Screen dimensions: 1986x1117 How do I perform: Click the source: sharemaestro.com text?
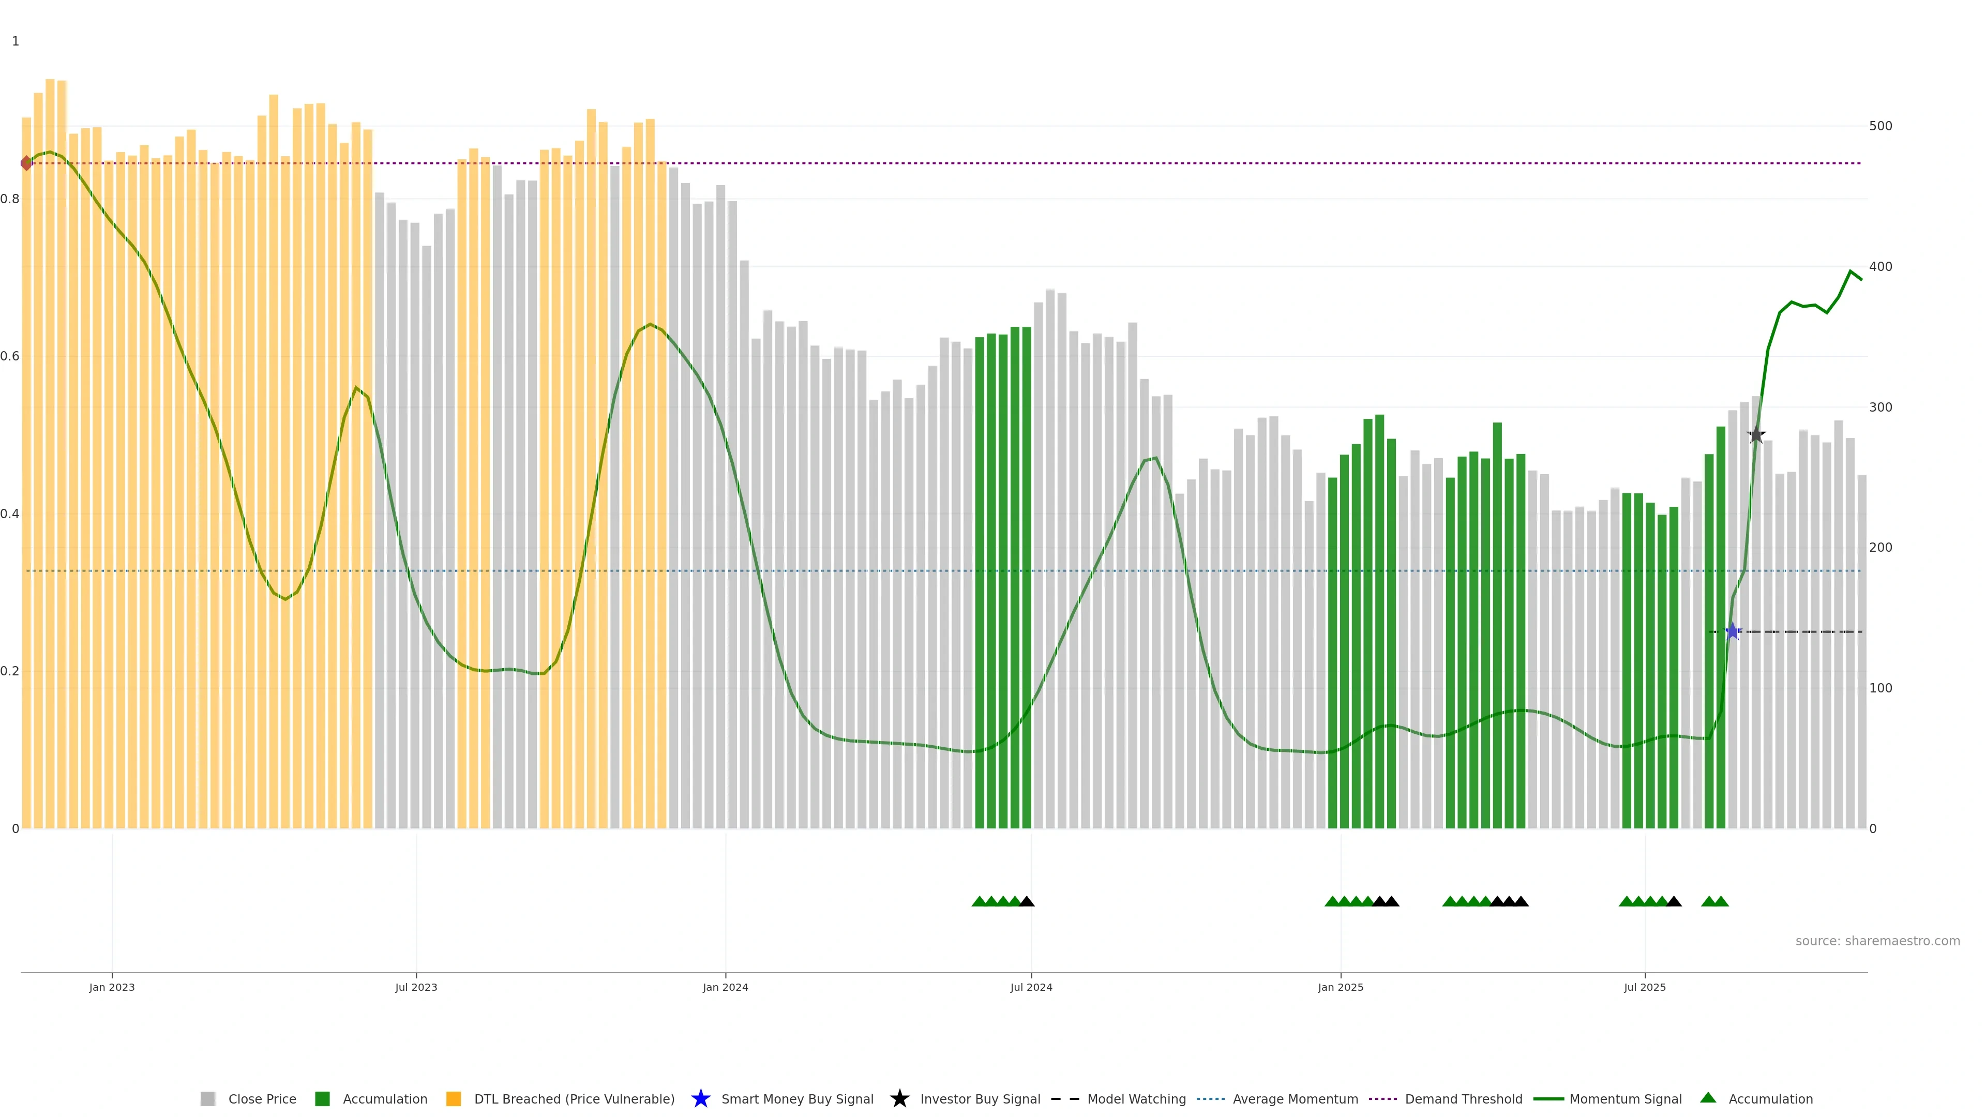pos(1877,941)
